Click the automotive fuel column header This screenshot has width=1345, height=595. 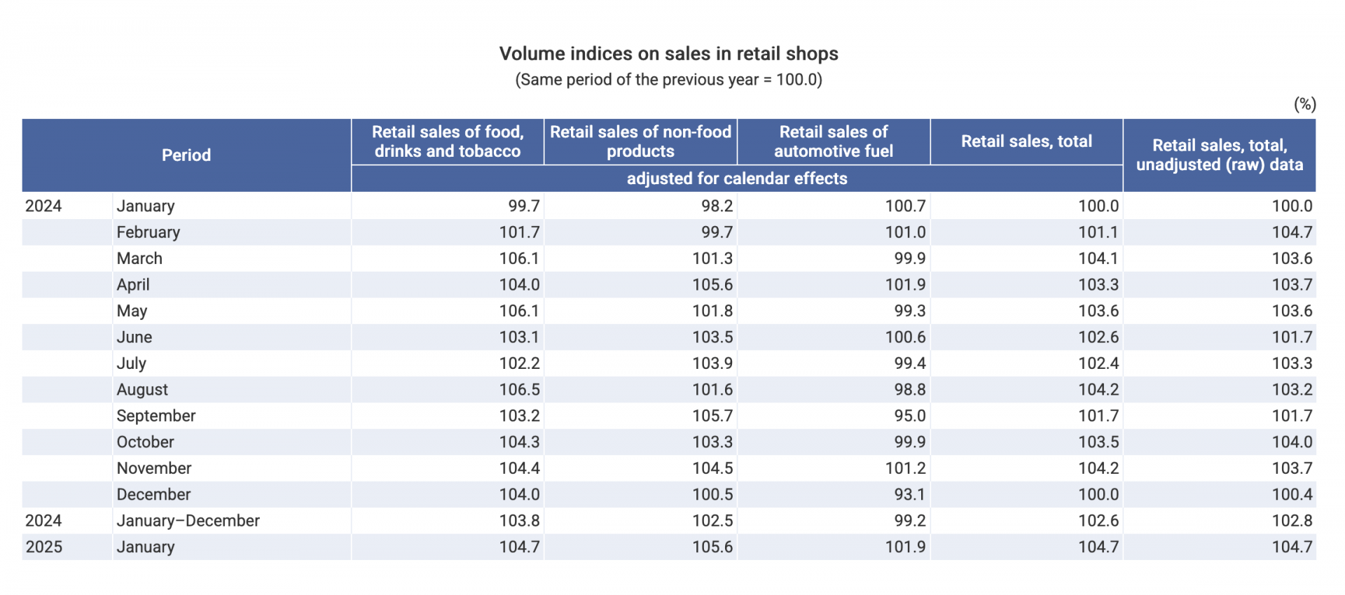point(834,141)
